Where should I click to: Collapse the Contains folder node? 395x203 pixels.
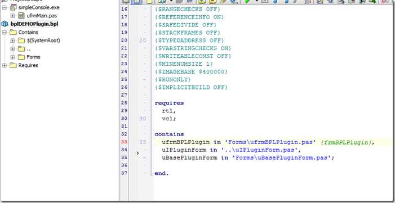5,32
